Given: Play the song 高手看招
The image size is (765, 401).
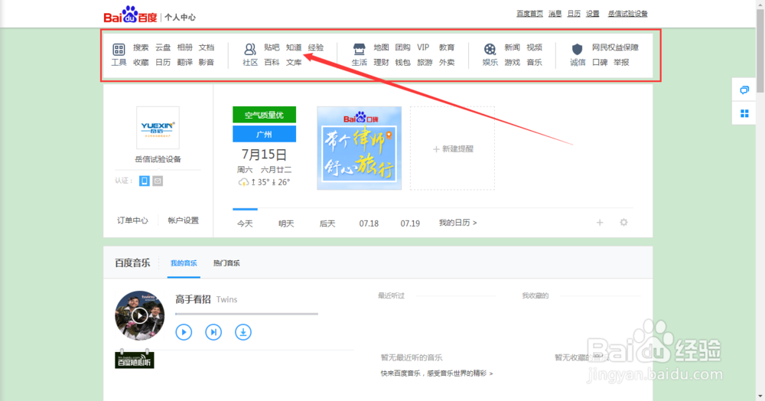Looking at the screenshot, I should (x=184, y=332).
